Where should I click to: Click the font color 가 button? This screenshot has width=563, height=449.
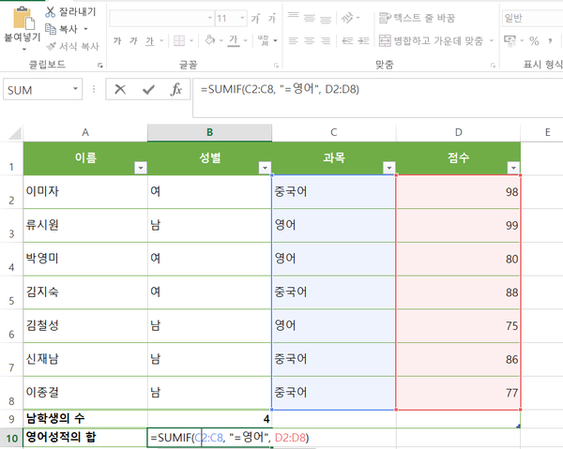(234, 40)
